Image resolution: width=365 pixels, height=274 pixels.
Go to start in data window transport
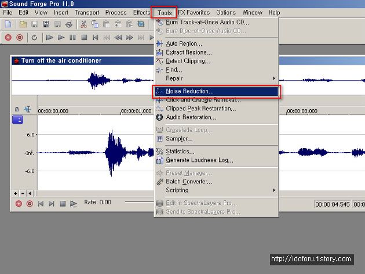[41, 204]
